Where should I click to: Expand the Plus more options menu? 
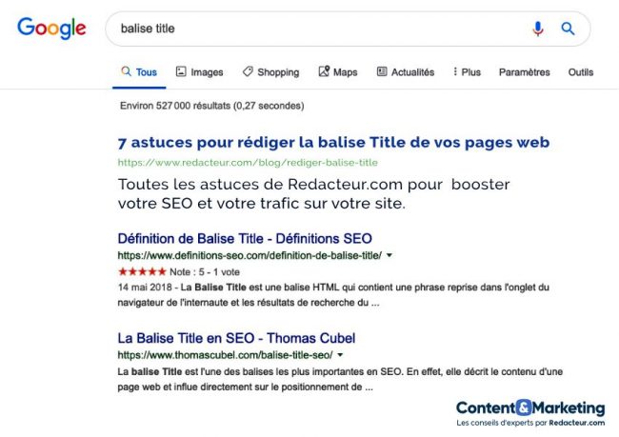tap(467, 72)
